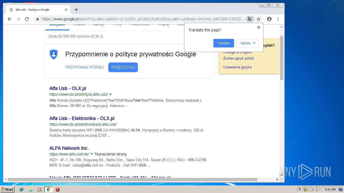Open the Windows Start menu
The height and width of the screenshot is (193, 344).
[x=7, y=190]
